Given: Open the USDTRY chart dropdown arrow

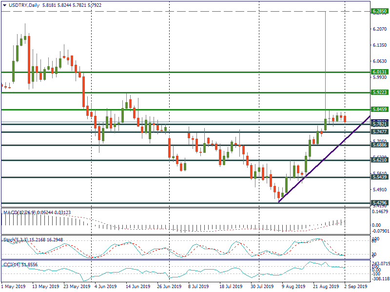Looking at the screenshot, I should click(x=4, y=5).
